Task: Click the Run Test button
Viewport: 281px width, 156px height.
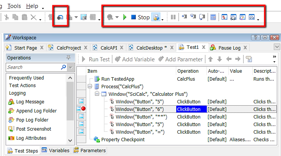Action: pyautogui.click(x=96, y=59)
